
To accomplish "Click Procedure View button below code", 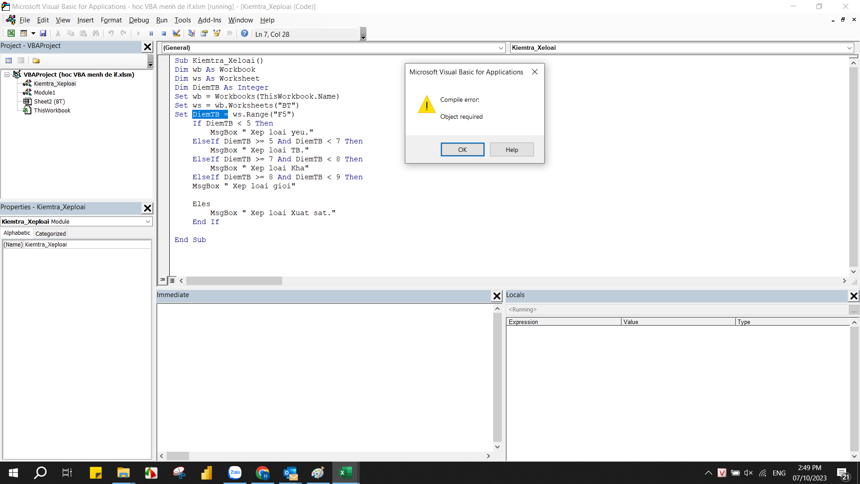I will (x=163, y=280).
